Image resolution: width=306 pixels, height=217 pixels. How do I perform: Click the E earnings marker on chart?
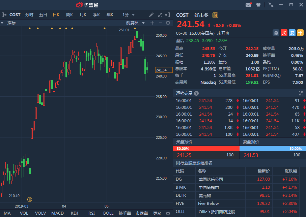point(30,199)
